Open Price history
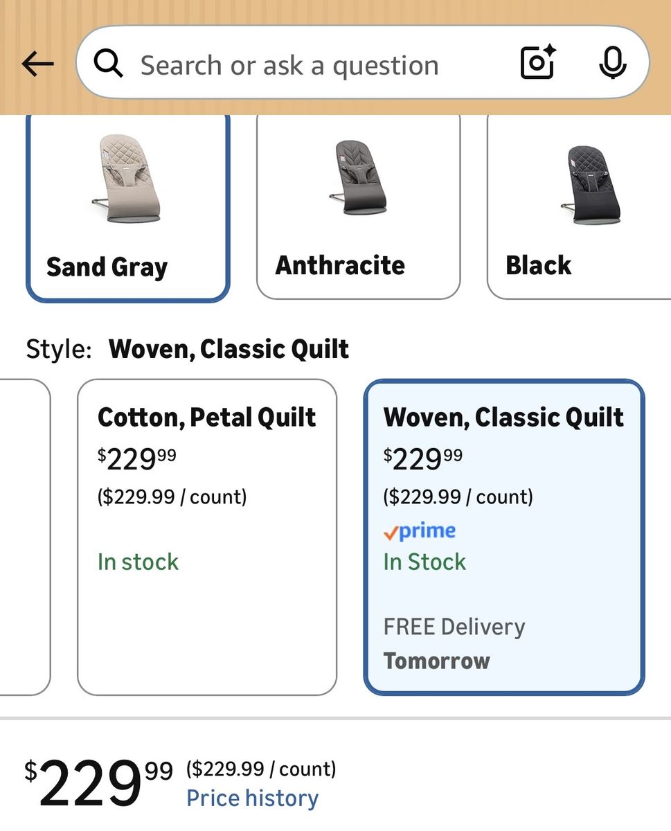The width and height of the screenshot is (671, 831). (253, 798)
